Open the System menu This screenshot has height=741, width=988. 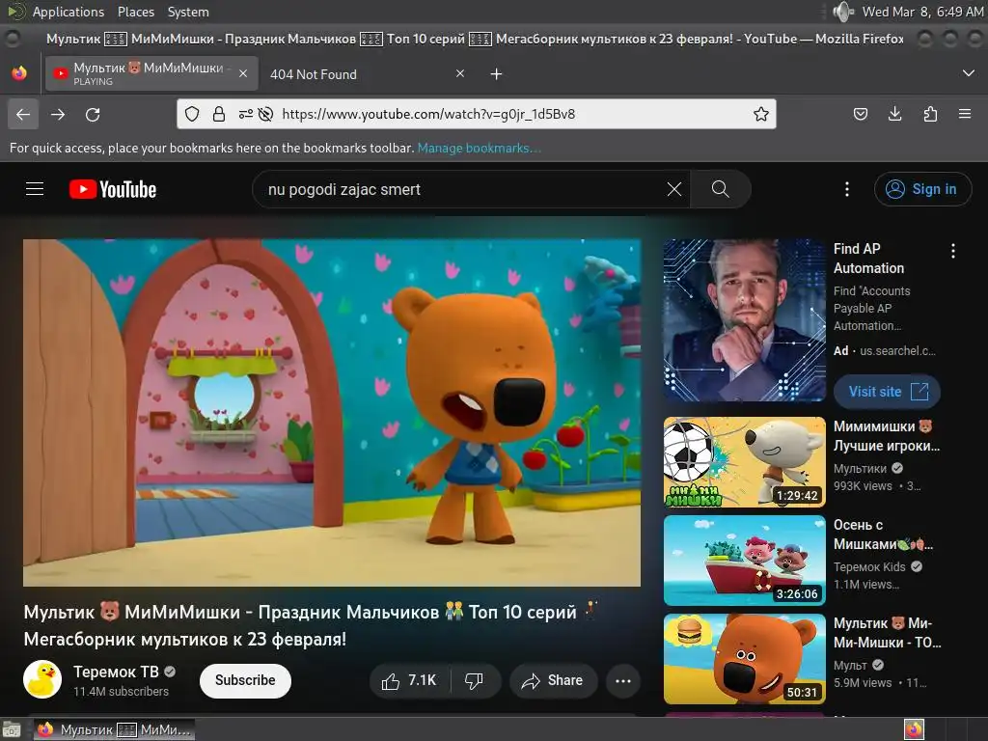[188, 12]
